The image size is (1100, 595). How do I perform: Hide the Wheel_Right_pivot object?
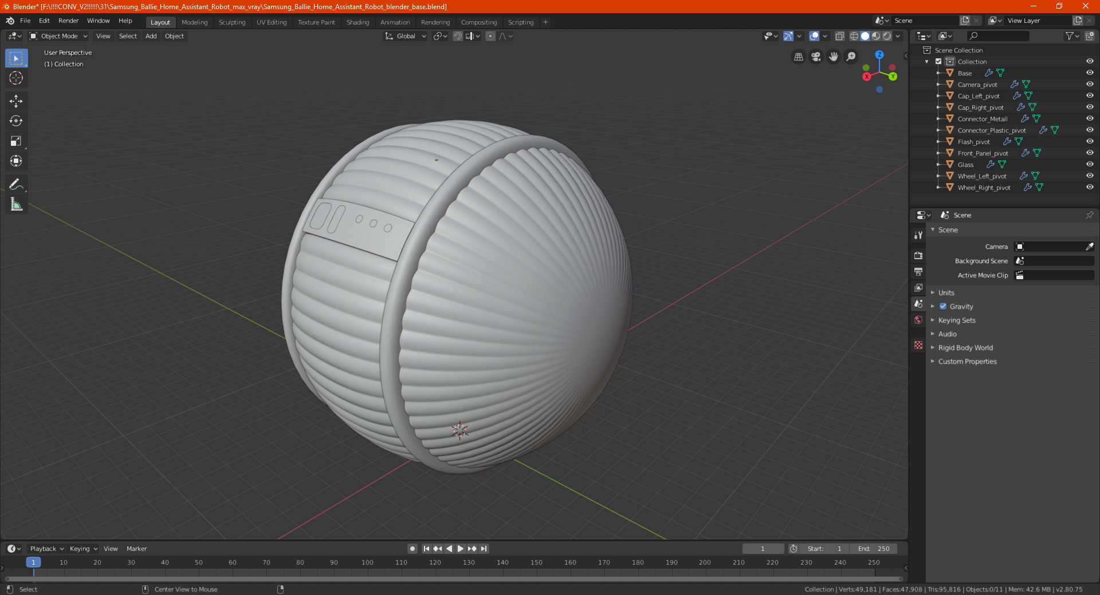pos(1090,187)
